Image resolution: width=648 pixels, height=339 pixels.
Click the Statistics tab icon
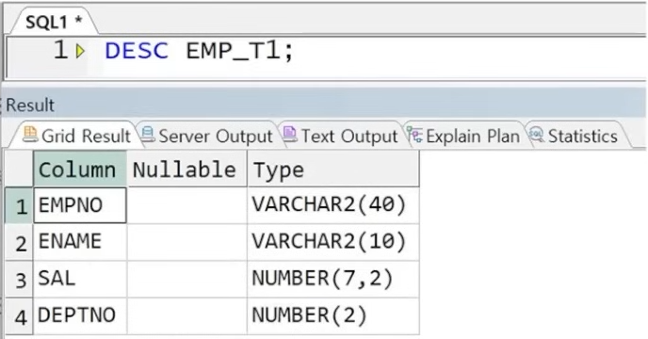(x=536, y=135)
